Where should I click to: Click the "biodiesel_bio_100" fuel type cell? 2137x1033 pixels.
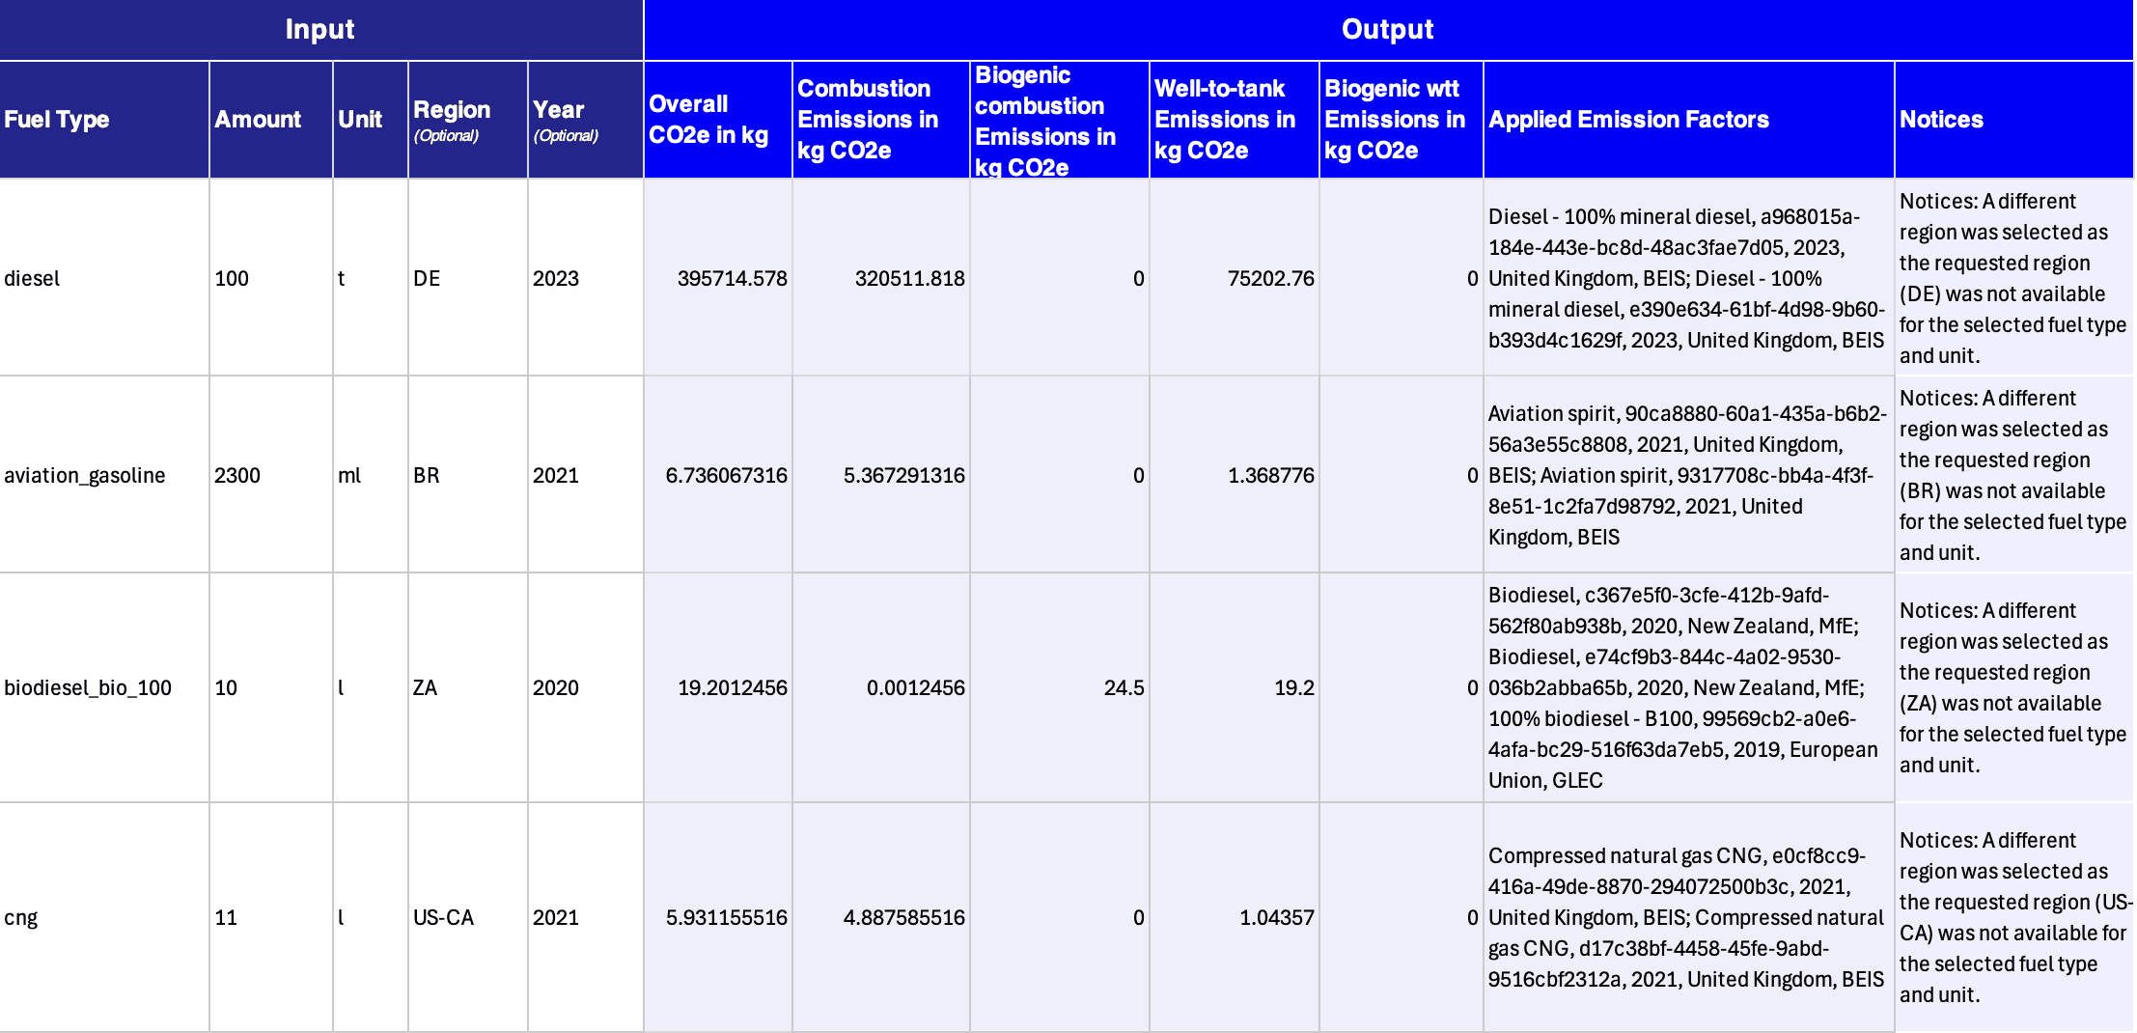tap(88, 687)
